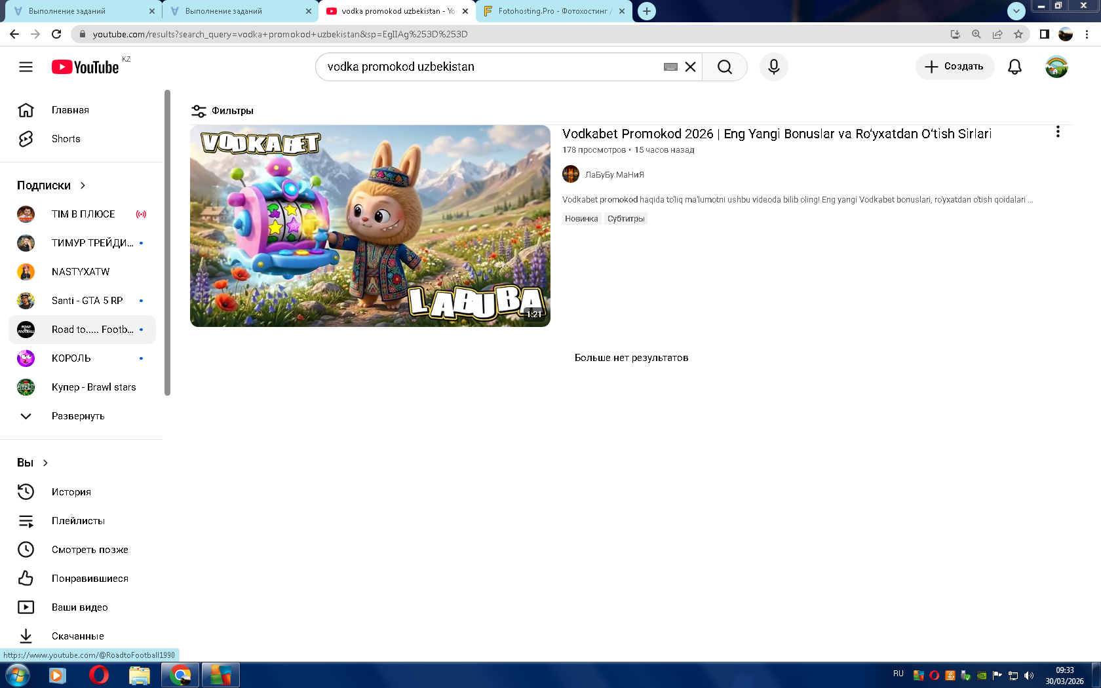Click the Новинка badge
The width and height of the screenshot is (1101, 688).
coord(581,219)
